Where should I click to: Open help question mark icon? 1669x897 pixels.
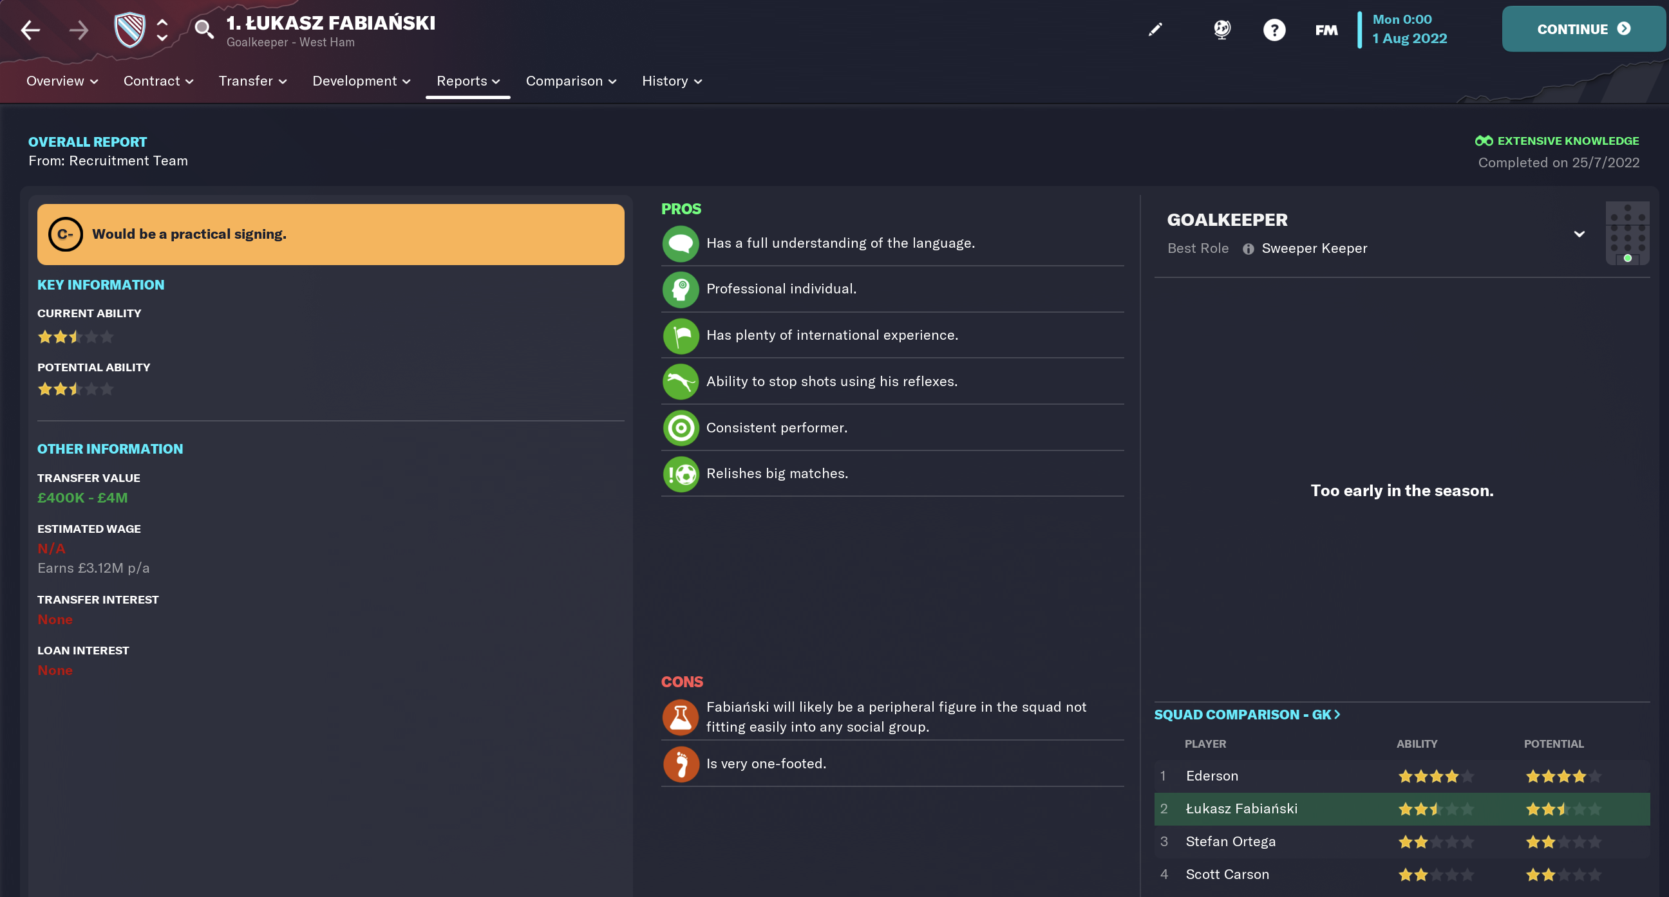coord(1274,30)
